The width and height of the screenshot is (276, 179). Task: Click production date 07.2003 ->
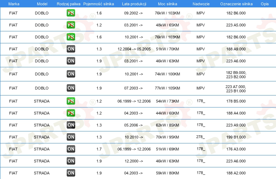point(133,88)
